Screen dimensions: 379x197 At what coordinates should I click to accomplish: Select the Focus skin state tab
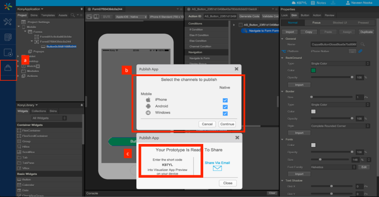[316, 23]
